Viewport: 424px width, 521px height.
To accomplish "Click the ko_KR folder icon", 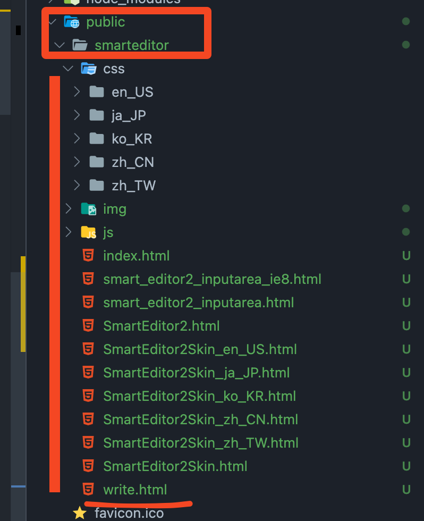I will 97,139.
